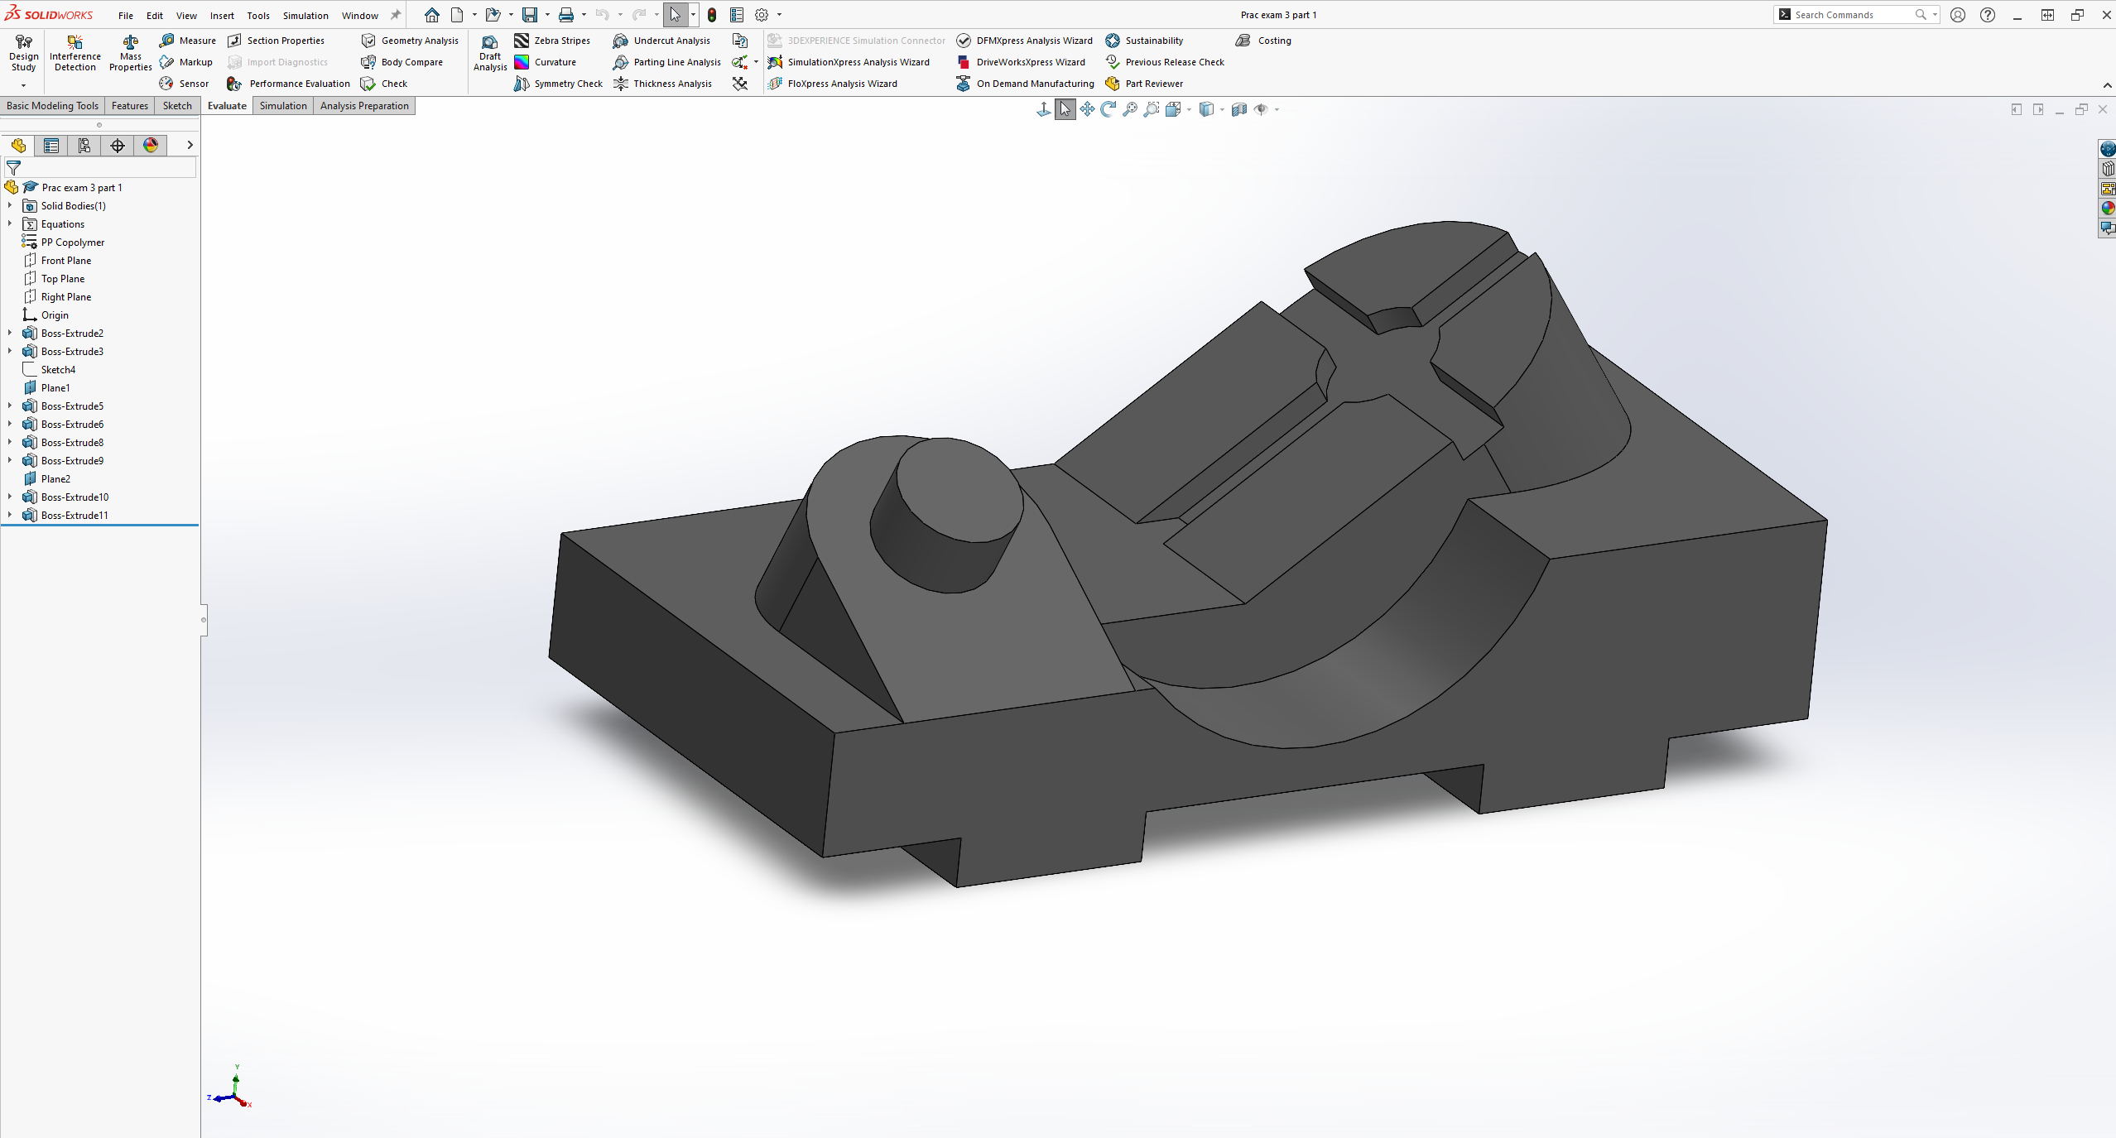Open the Options gear dropdown arrow

(x=779, y=15)
